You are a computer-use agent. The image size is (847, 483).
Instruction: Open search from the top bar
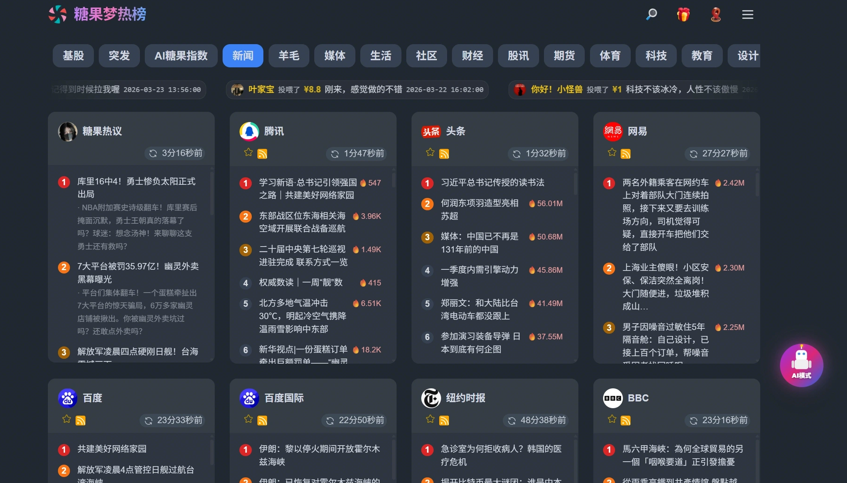coord(651,14)
